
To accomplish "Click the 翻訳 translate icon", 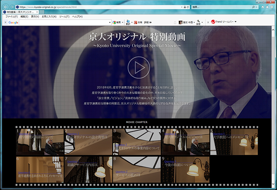I will (x=128, y=22).
